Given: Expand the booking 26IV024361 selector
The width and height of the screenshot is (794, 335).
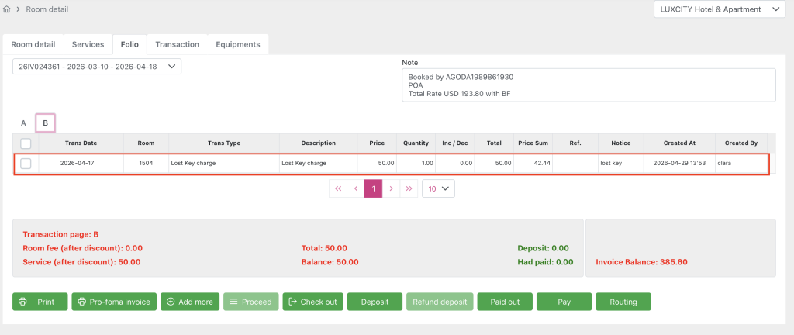Looking at the screenshot, I should tap(97, 67).
